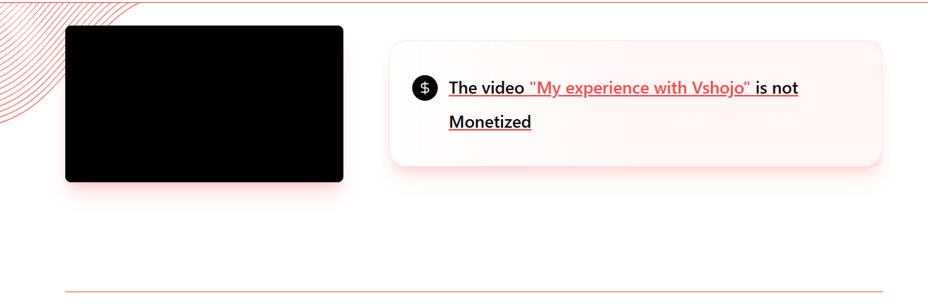Click the word "is" after video title

point(761,88)
